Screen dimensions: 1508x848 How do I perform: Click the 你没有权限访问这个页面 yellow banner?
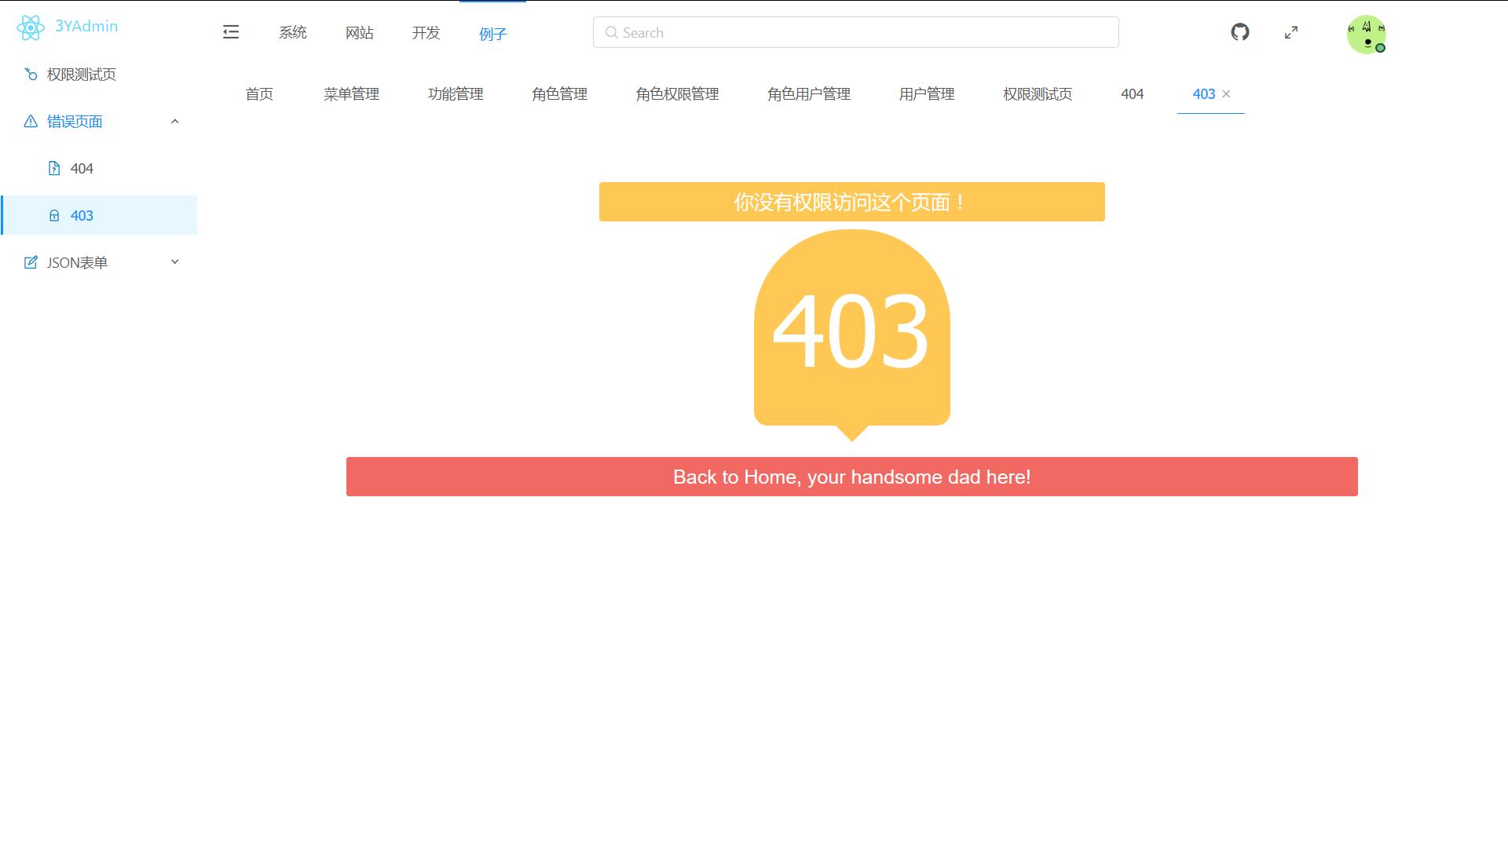point(851,202)
